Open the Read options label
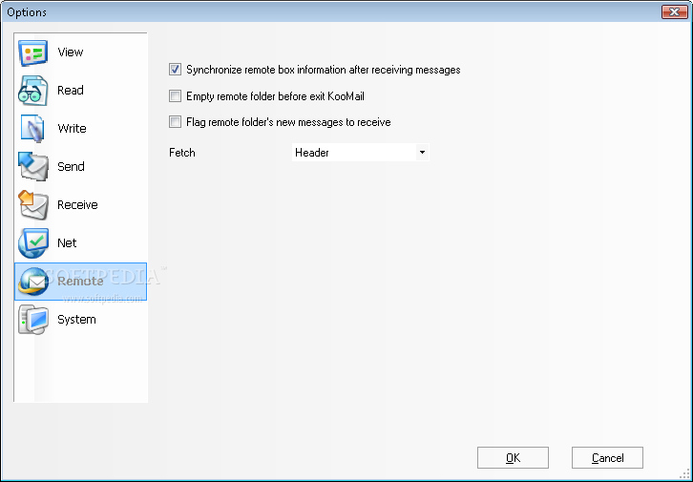 (x=71, y=90)
